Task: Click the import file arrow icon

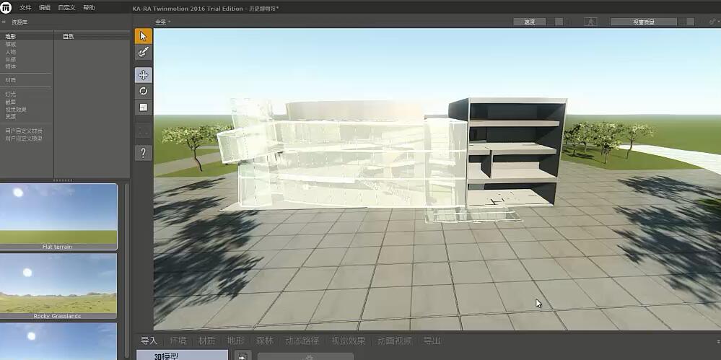Action: coord(242,356)
